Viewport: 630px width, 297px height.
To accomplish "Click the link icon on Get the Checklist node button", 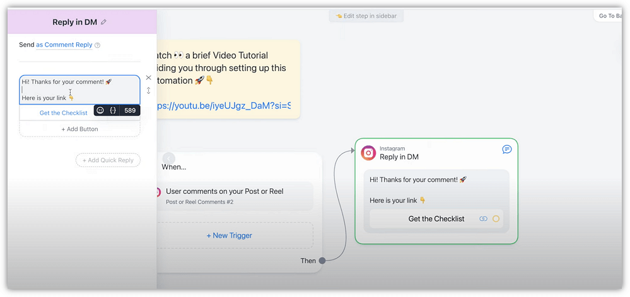I will click(x=483, y=219).
